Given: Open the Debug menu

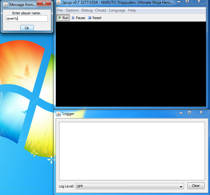Looking at the screenshot, I should [87, 10].
